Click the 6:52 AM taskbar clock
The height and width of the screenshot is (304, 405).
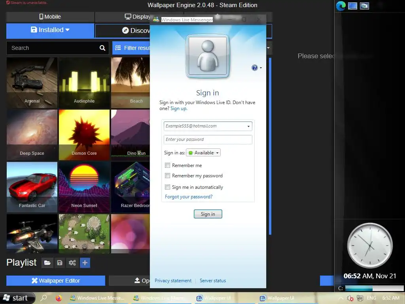click(391, 298)
